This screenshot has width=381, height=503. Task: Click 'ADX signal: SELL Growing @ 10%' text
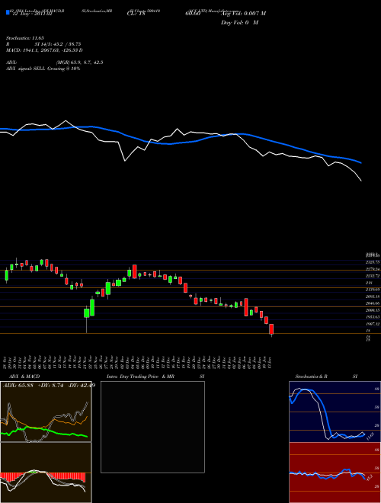pyautogui.click(x=43, y=69)
